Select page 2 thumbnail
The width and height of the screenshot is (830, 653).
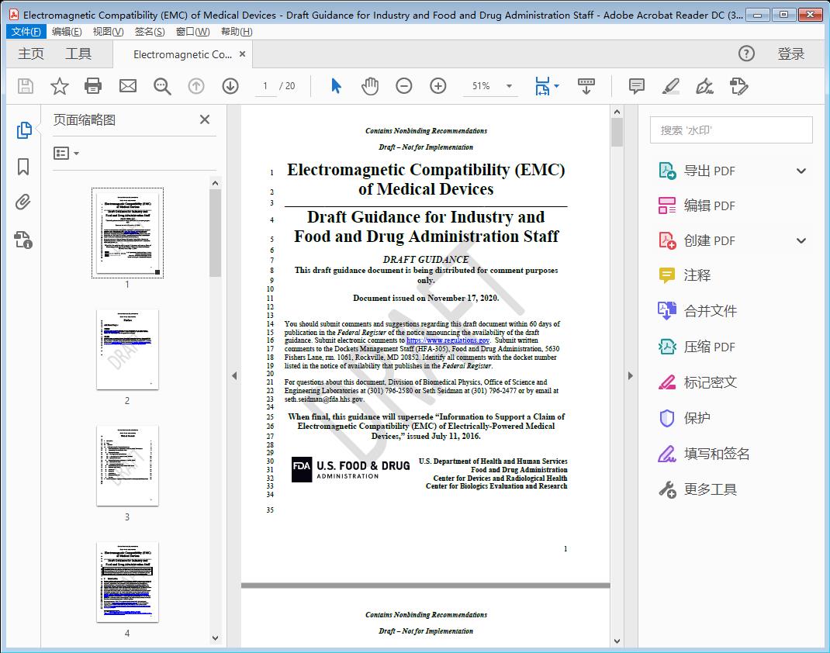[x=127, y=350]
